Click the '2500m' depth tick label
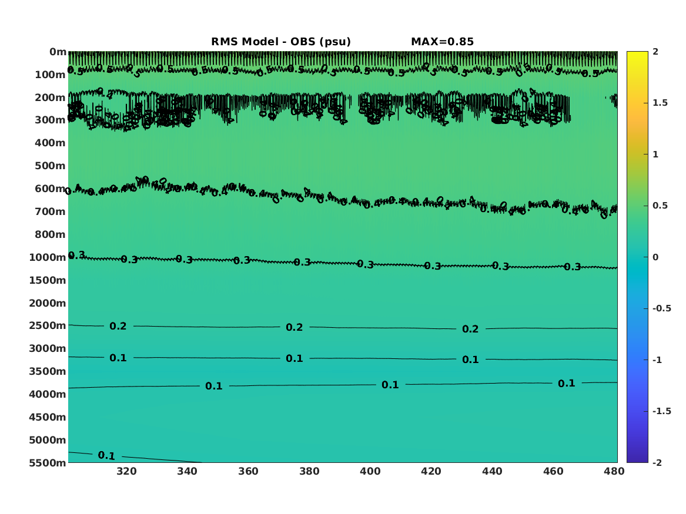The image size is (686, 514). (48, 325)
